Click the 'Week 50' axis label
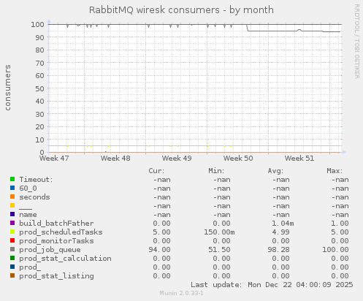This screenshot has width=363, height=301. (238, 159)
